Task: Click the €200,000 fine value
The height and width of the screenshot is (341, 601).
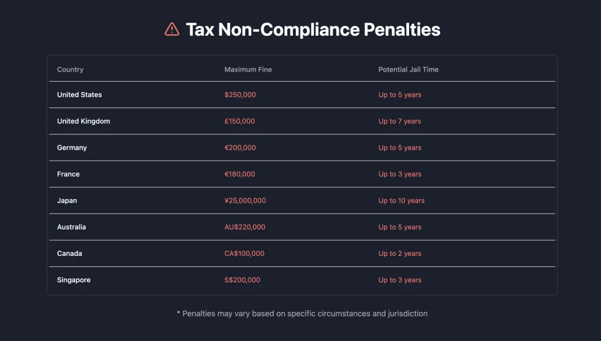Action: tap(240, 147)
